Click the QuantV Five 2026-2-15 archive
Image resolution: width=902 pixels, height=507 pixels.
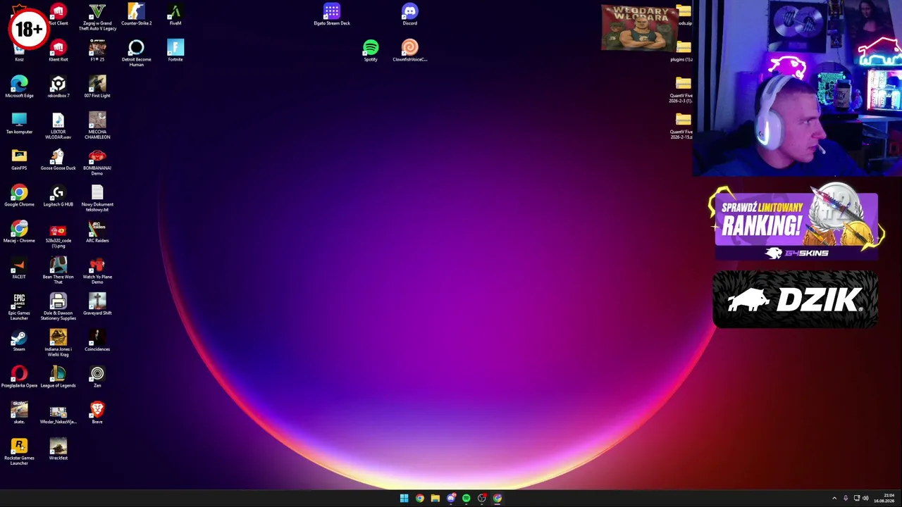point(682,126)
